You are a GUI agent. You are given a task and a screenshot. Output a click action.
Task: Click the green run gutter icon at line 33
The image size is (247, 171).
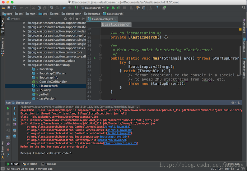pos(95,58)
